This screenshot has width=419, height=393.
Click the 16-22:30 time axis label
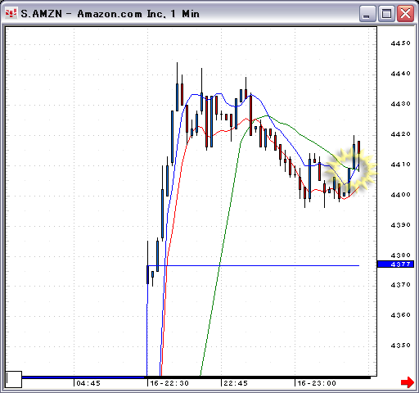pyautogui.click(x=169, y=383)
